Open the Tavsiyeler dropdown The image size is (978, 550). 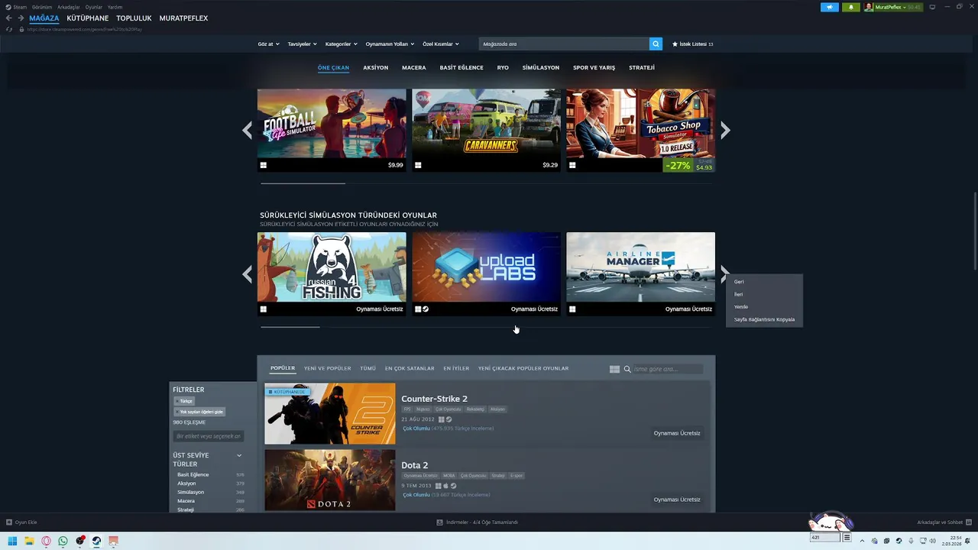pyautogui.click(x=302, y=44)
